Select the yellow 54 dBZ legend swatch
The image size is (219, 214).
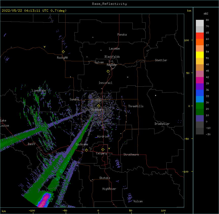(200, 55)
